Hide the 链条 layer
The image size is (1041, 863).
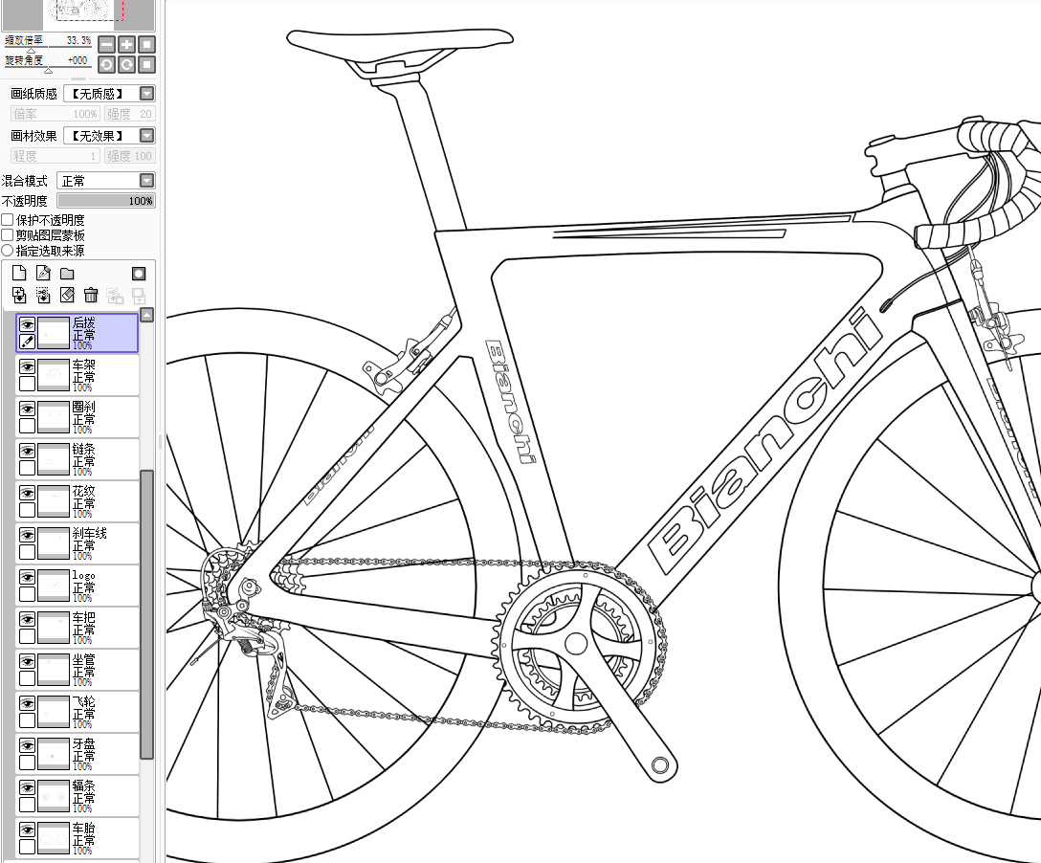(27, 451)
